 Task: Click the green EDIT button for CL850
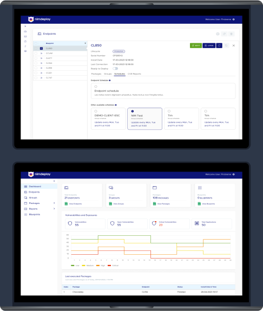(196, 45)
